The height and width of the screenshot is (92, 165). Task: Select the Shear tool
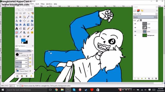21,25
